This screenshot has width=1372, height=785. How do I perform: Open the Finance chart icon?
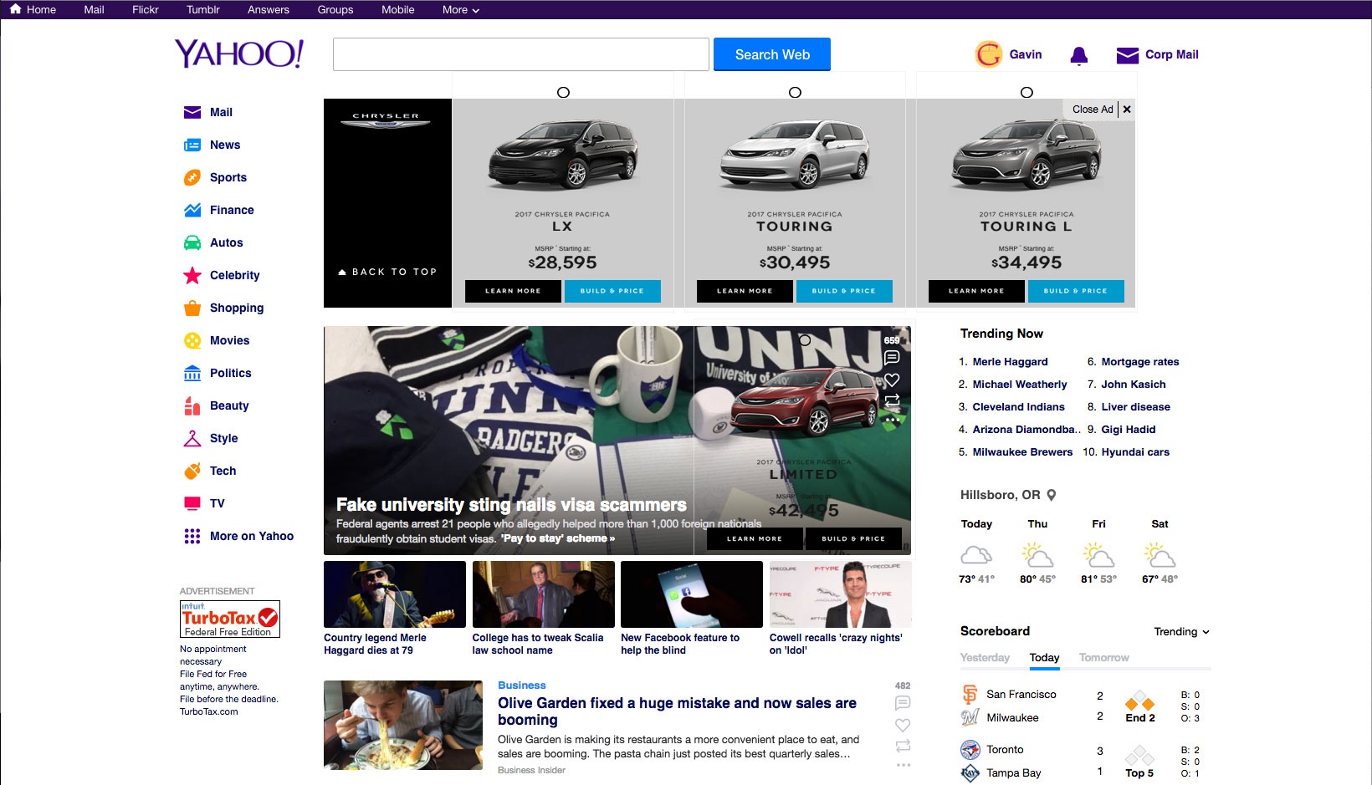click(192, 210)
